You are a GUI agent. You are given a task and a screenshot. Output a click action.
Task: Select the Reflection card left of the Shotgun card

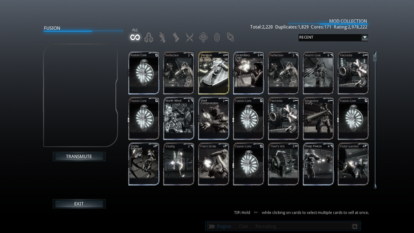[179, 73]
